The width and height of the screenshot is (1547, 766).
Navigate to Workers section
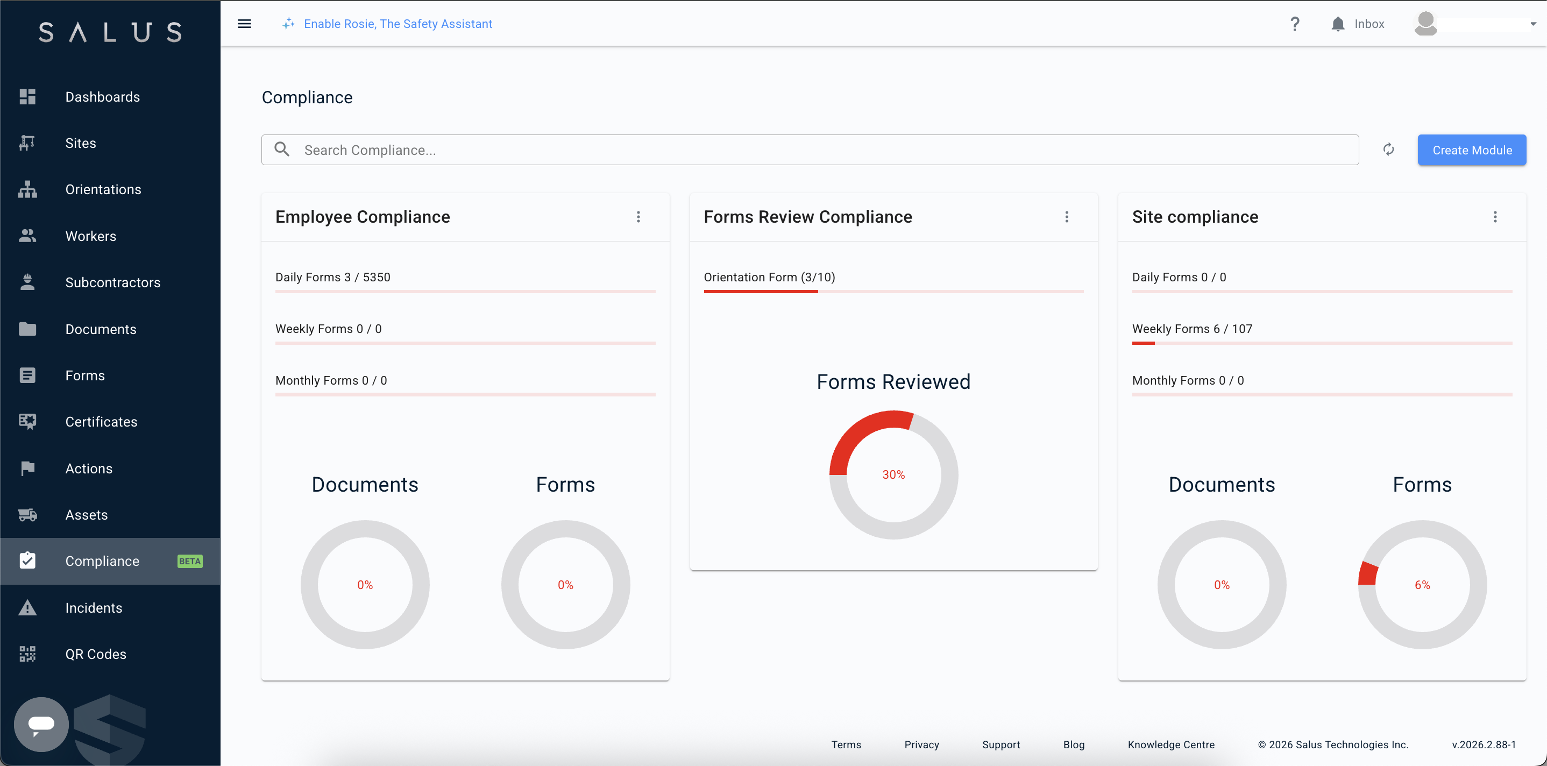pyautogui.click(x=110, y=236)
